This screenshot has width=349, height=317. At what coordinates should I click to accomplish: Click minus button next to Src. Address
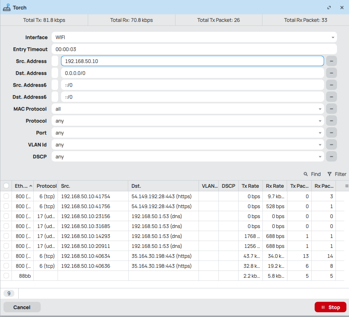(x=331, y=61)
